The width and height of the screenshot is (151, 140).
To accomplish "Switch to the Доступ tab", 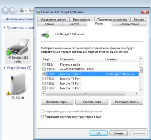I will 75,24.
